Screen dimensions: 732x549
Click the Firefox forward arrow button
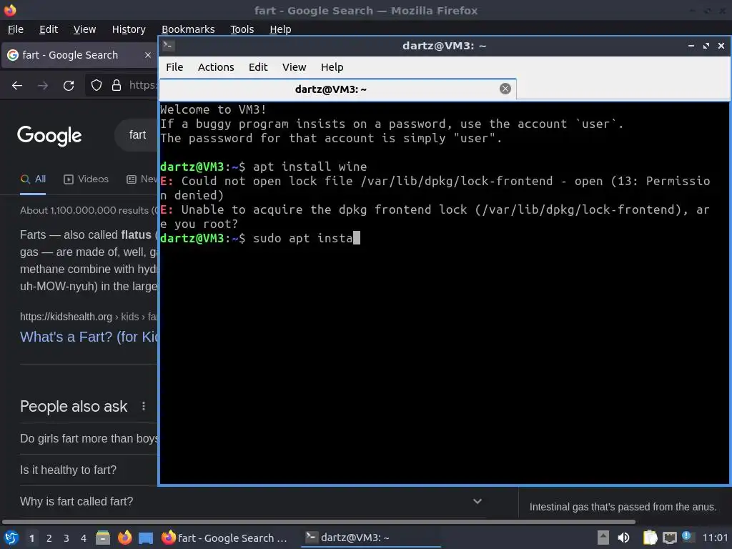[43, 86]
